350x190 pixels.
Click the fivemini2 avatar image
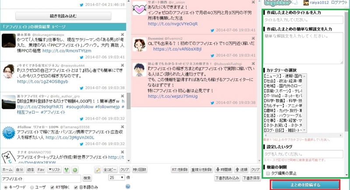[x=139, y=45]
